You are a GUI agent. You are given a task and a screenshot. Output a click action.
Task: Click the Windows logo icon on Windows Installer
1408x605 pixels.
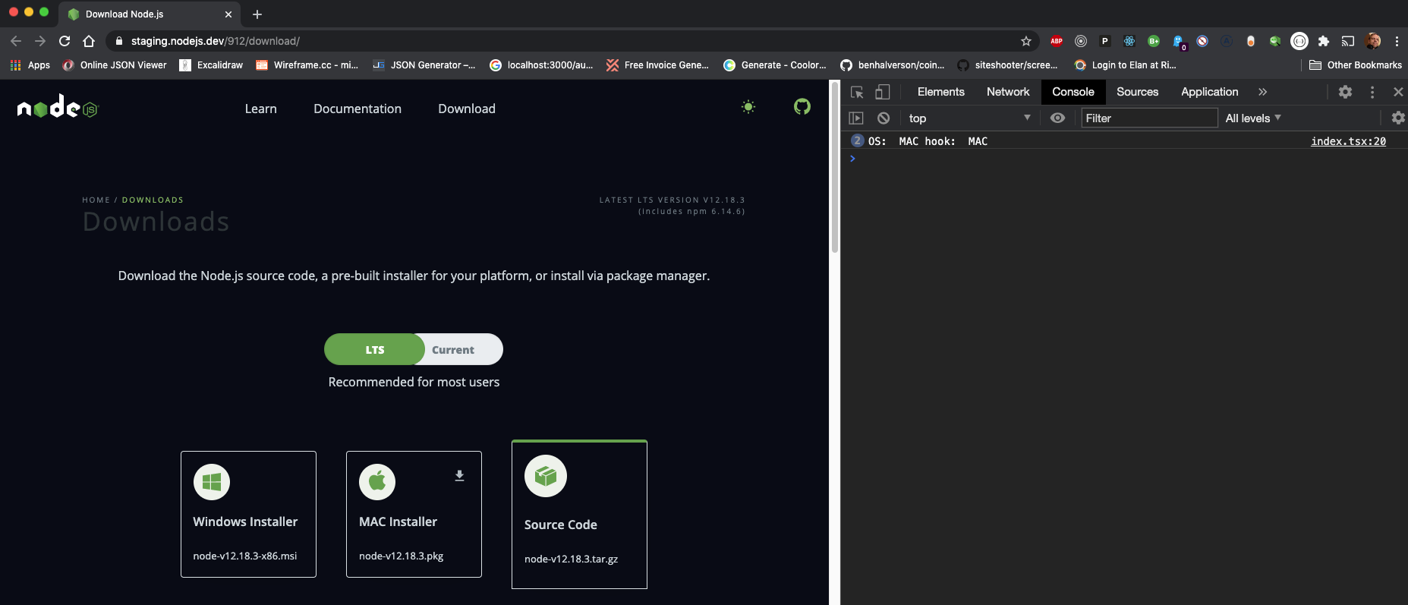coord(212,482)
